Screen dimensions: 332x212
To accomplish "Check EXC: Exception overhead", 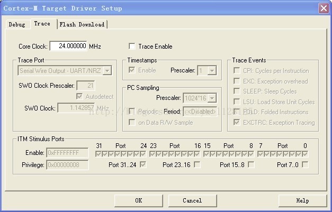I will pos(237,81).
